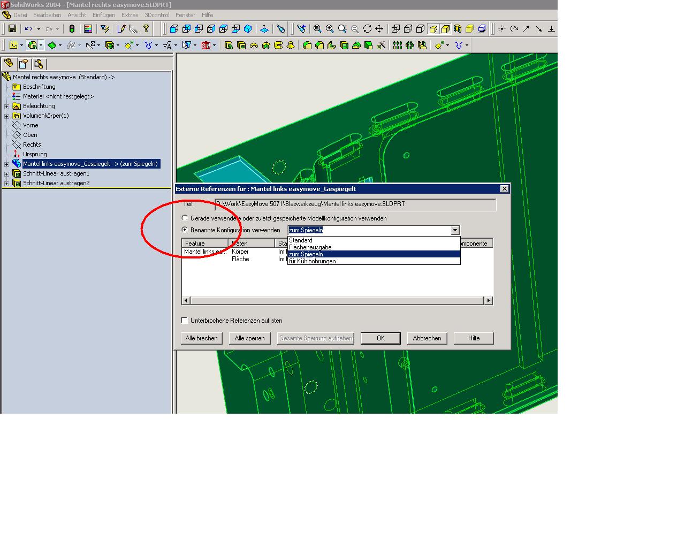Click the selection filter lightning icon
The width and height of the screenshot is (685, 548).
(x=105, y=29)
